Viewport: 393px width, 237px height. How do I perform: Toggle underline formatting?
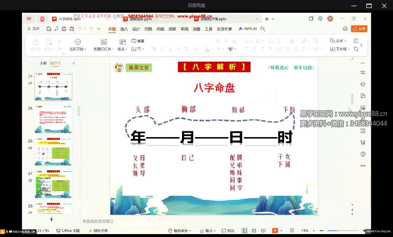(170, 48)
